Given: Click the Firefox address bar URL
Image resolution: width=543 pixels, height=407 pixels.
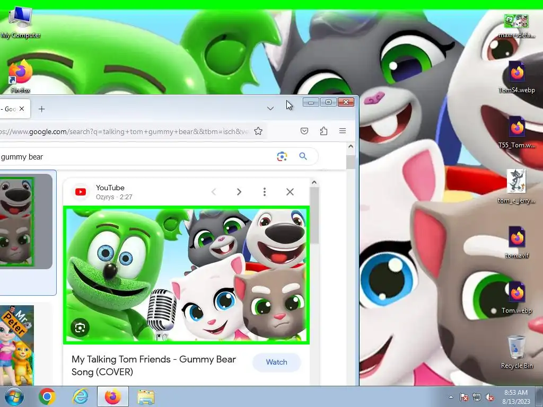Looking at the screenshot, I should 125,131.
